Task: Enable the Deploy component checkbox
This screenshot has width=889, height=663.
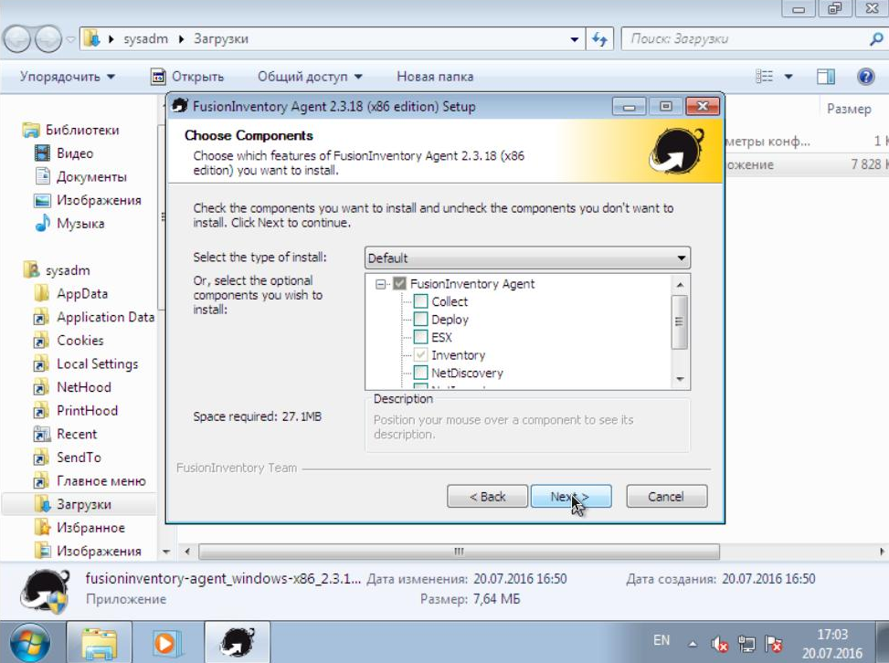Action: tap(420, 320)
